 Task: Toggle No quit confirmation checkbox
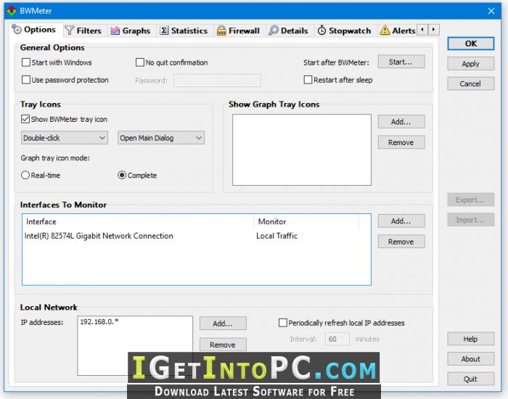(139, 62)
